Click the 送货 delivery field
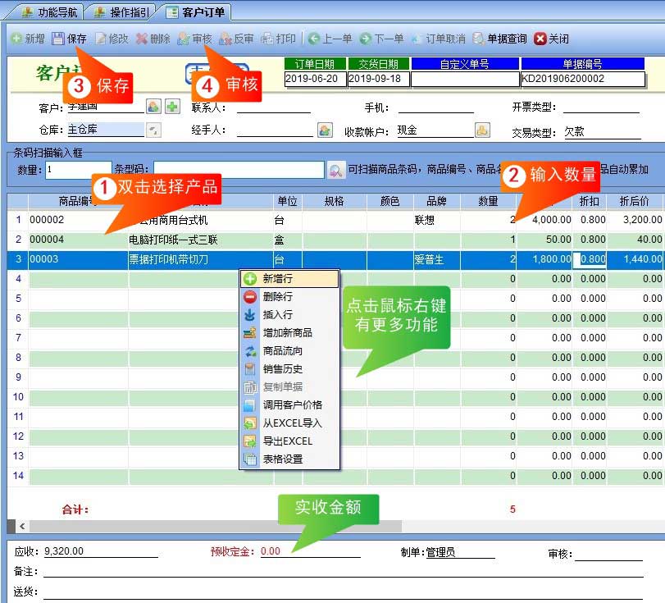665x603 pixels. coord(343,592)
